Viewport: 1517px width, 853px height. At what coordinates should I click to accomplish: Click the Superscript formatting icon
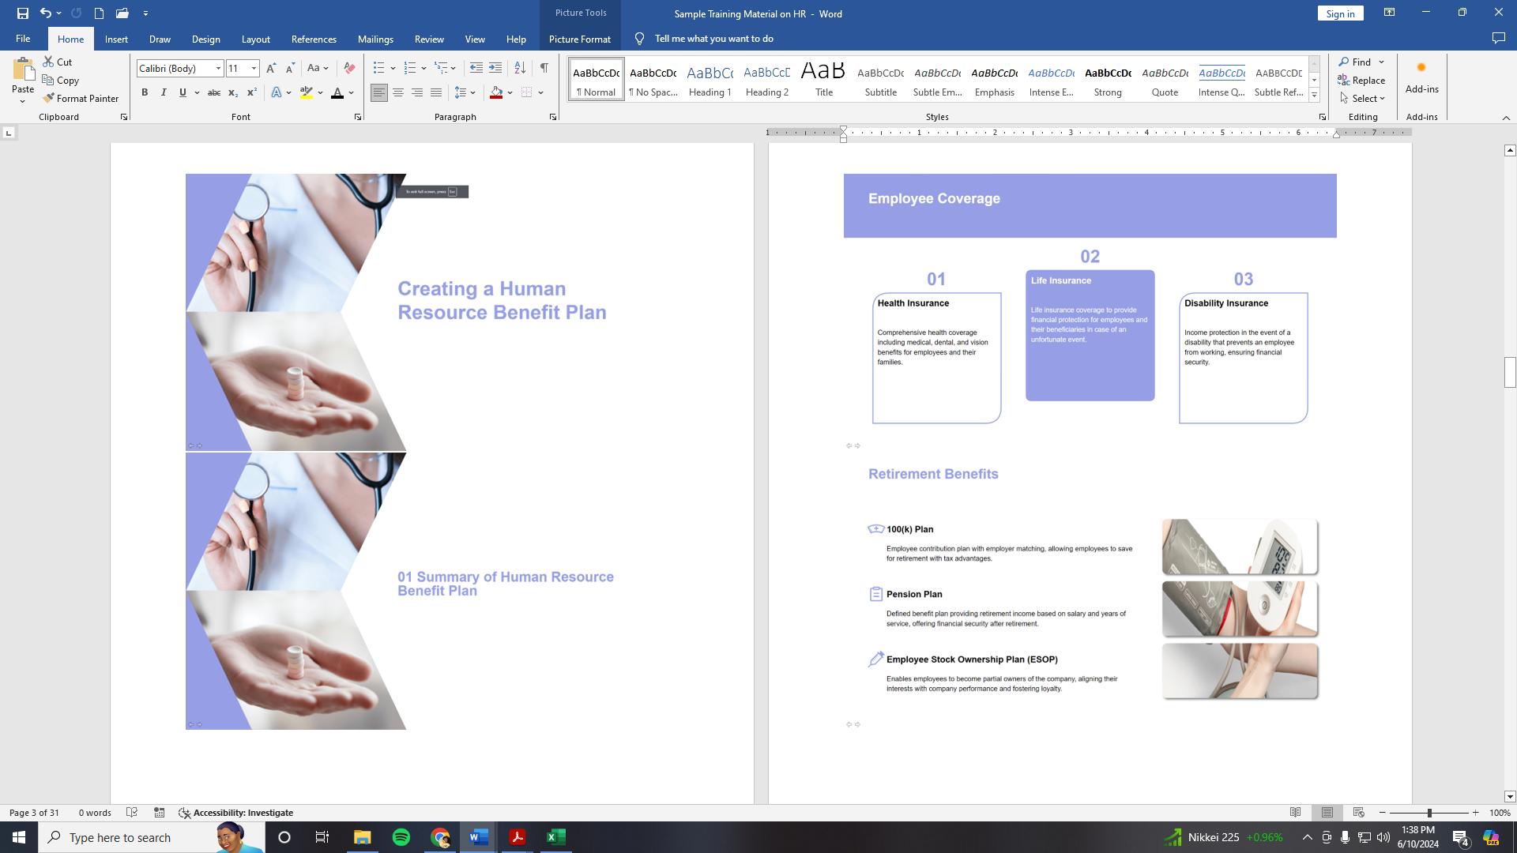[251, 92]
